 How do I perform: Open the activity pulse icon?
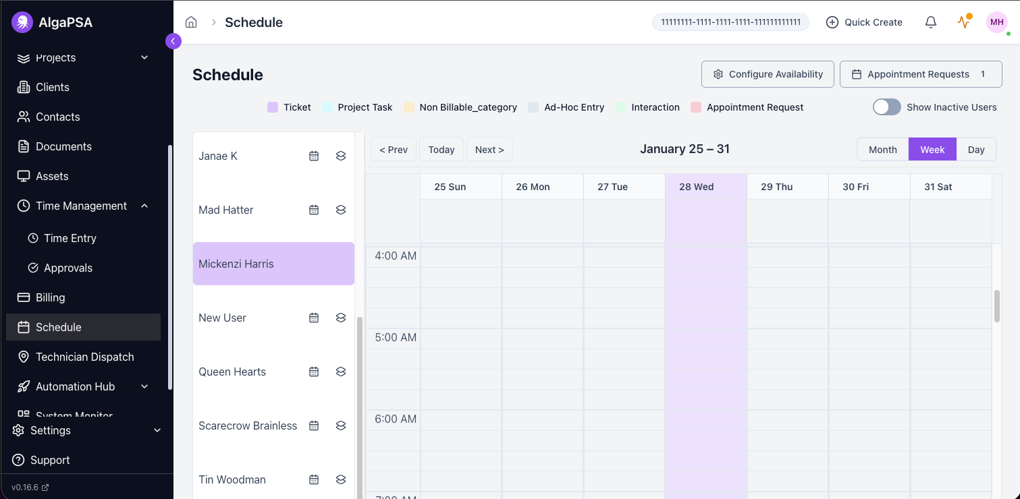[x=963, y=22]
